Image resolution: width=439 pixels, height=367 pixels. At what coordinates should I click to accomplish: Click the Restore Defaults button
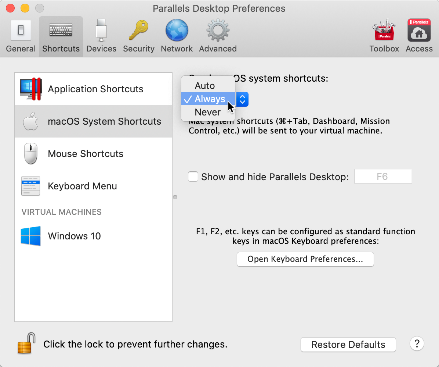(348, 344)
